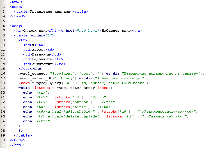Click cell text 'Автор'
211x148 pixels.
[x=38, y=50]
